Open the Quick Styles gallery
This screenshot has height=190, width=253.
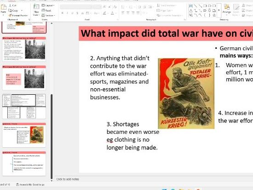click(236, 10)
